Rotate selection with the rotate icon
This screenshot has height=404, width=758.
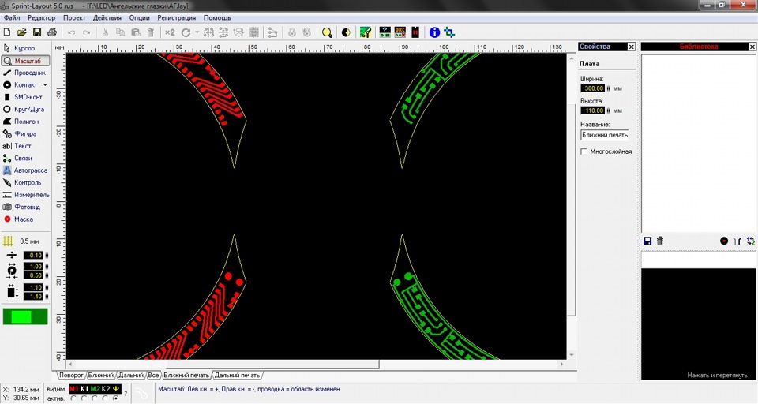[186, 32]
